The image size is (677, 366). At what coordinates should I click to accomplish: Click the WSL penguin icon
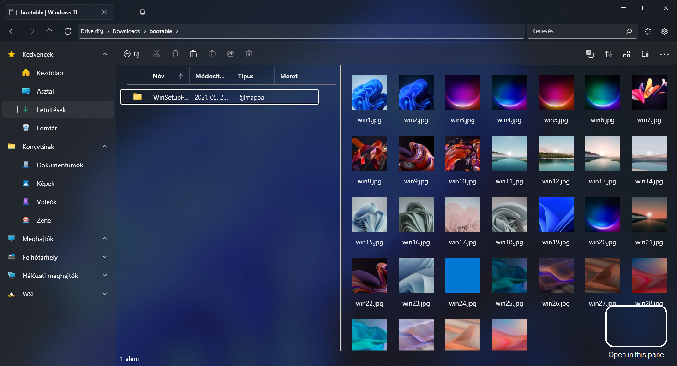[12, 294]
